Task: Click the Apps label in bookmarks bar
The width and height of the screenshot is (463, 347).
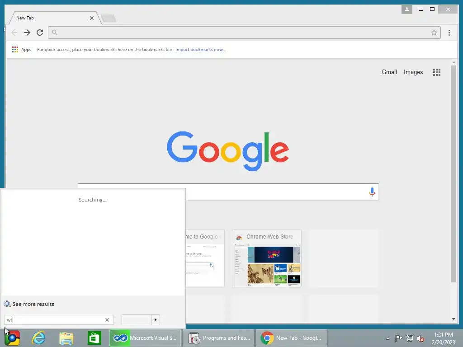Action: 26,50
